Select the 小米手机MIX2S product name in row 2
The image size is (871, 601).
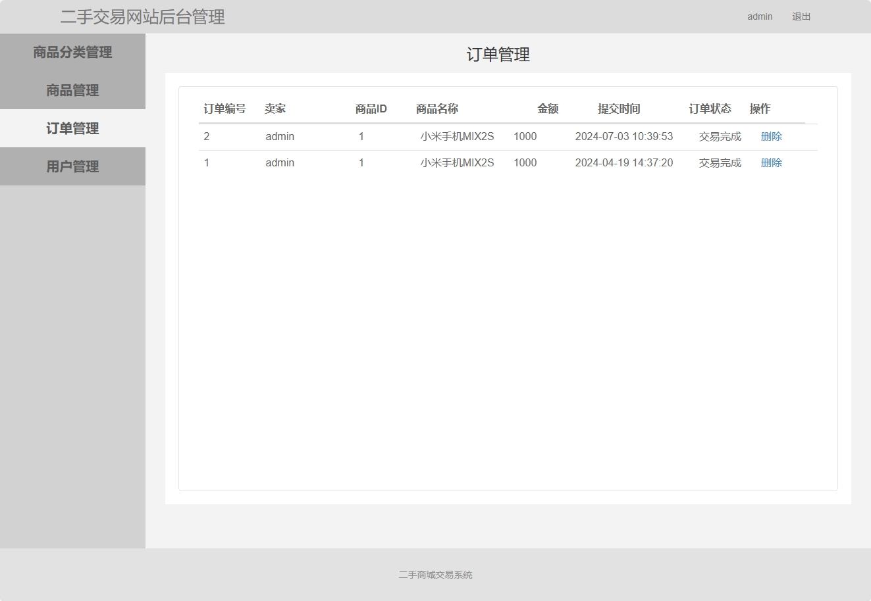point(458,162)
